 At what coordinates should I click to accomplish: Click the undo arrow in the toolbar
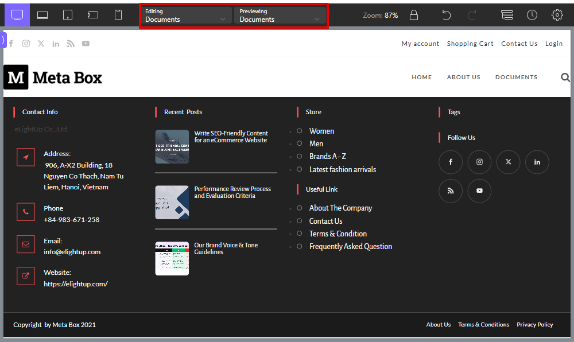(x=447, y=15)
